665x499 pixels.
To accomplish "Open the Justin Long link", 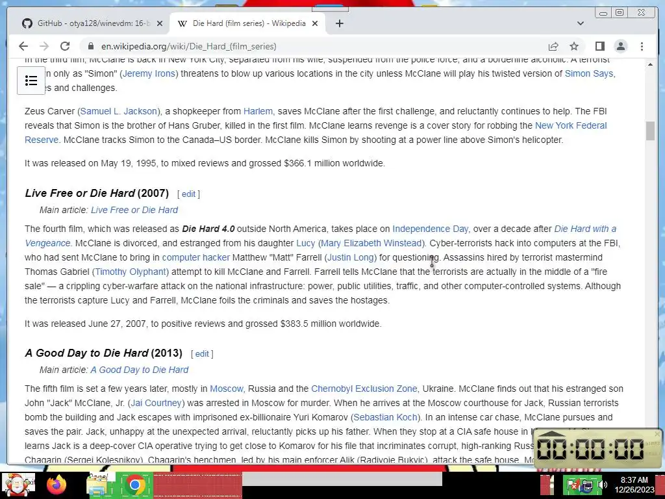I will pyautogui.click(x=350, y=257).
